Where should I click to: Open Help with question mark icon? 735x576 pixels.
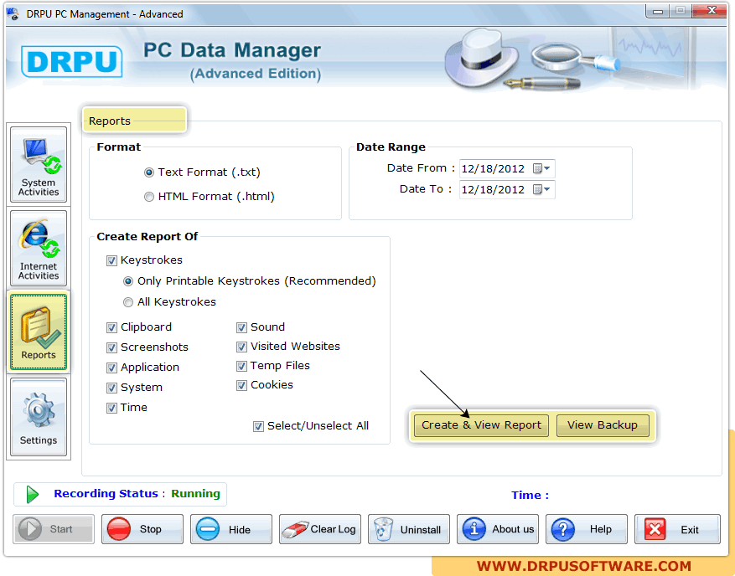click(587, 529)
